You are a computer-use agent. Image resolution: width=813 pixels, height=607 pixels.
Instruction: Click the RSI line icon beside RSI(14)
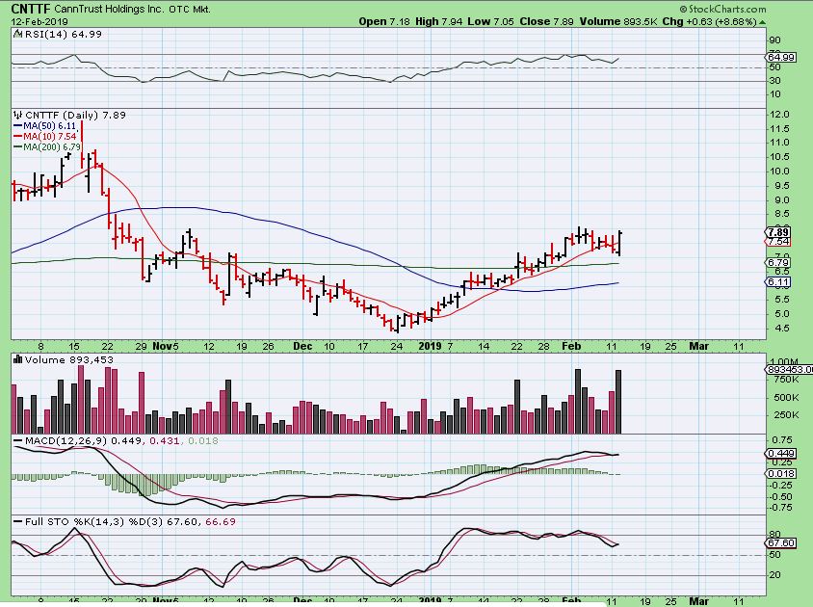(x=18, y=34)
